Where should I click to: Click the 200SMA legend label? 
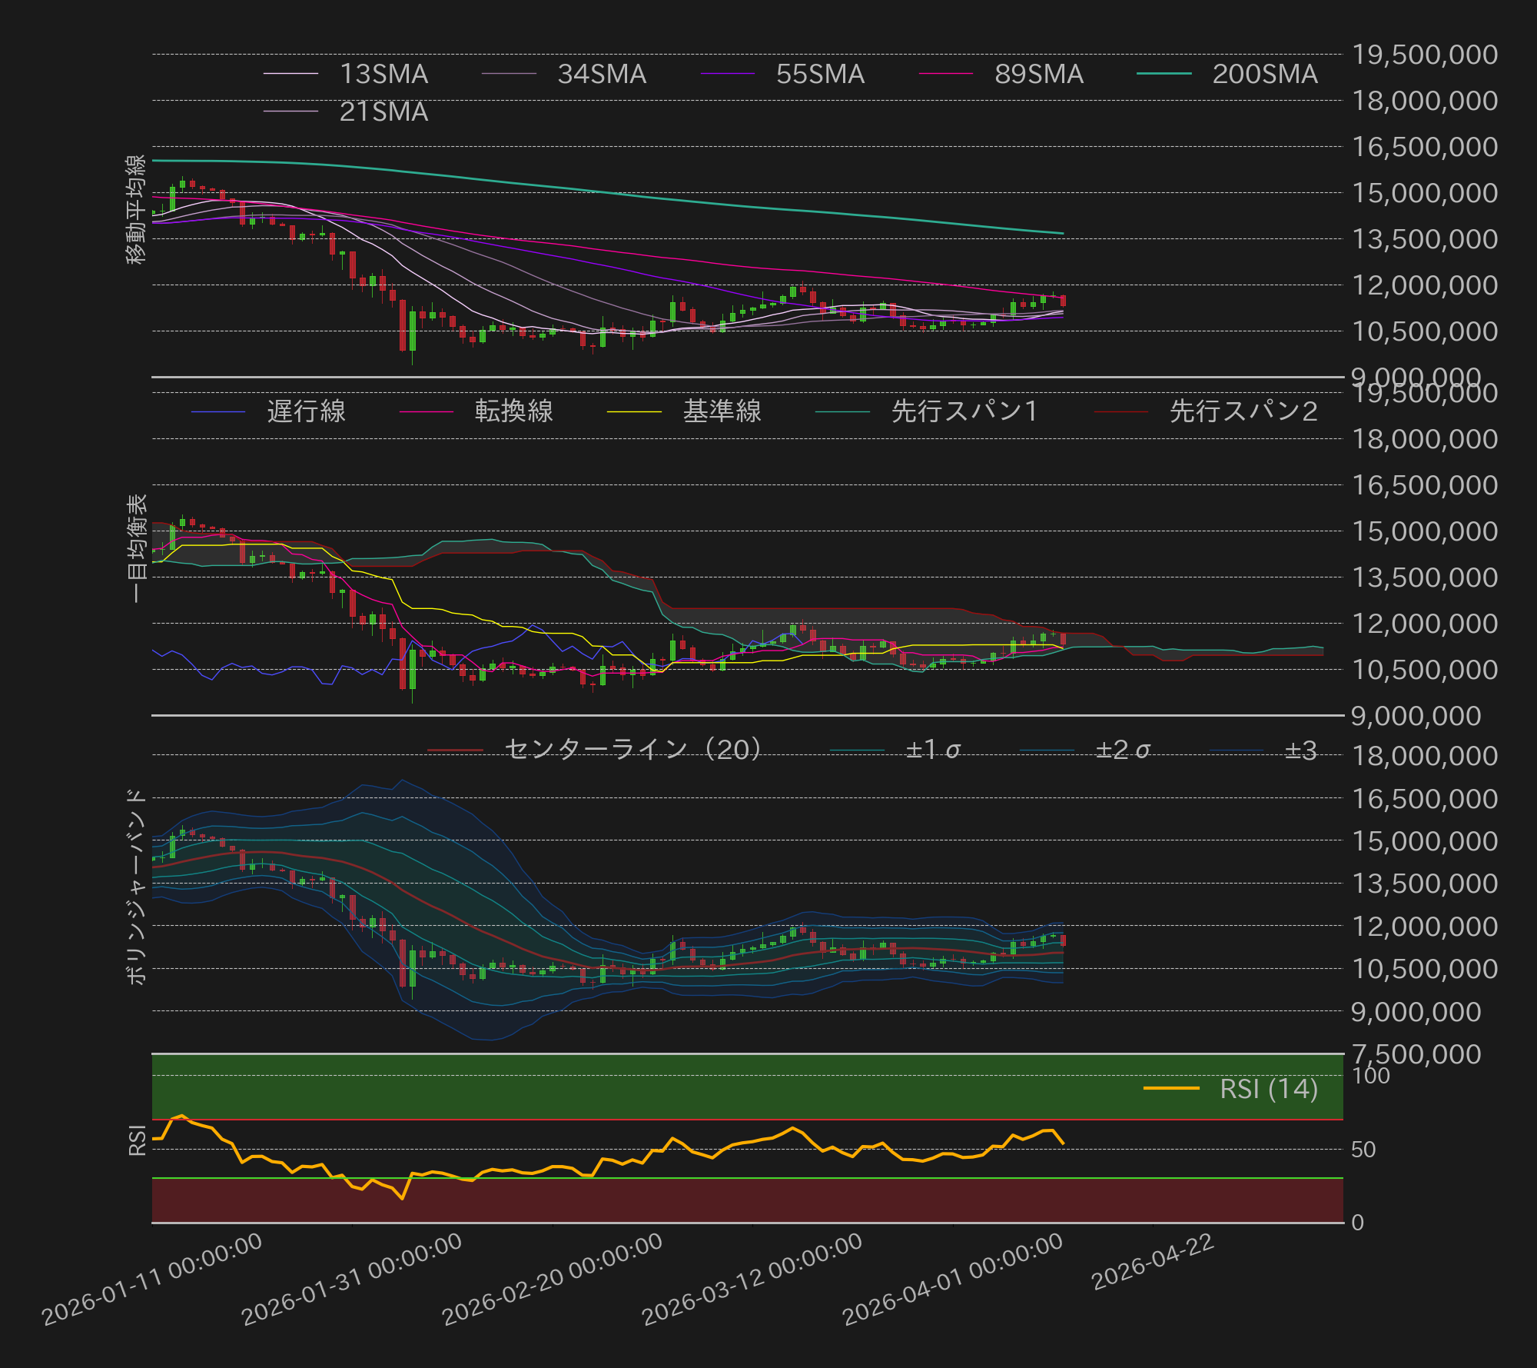[x=1264, y=74]
